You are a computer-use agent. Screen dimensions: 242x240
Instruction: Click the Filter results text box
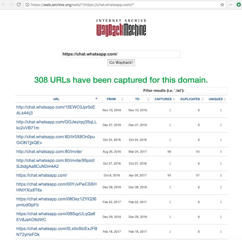pyautogui.click(x=207, y=90)
